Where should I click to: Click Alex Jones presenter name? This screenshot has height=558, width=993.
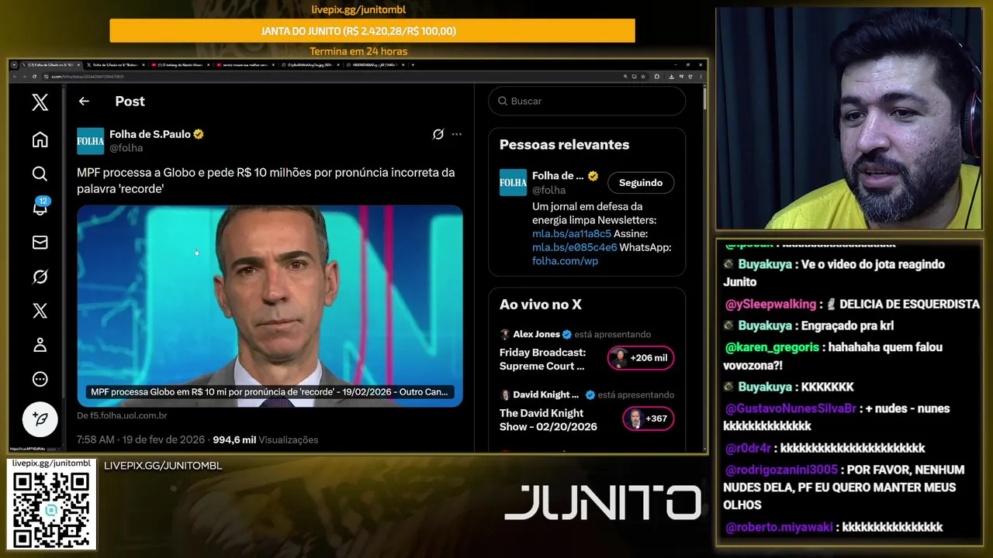(x=536, y=334)
